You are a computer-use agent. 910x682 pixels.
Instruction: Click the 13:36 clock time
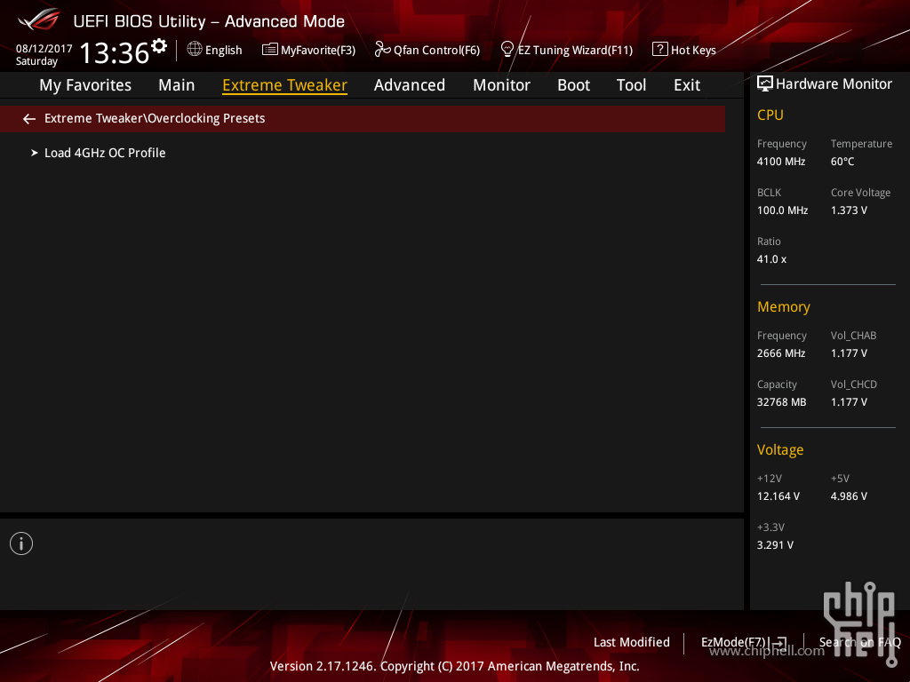115,52
